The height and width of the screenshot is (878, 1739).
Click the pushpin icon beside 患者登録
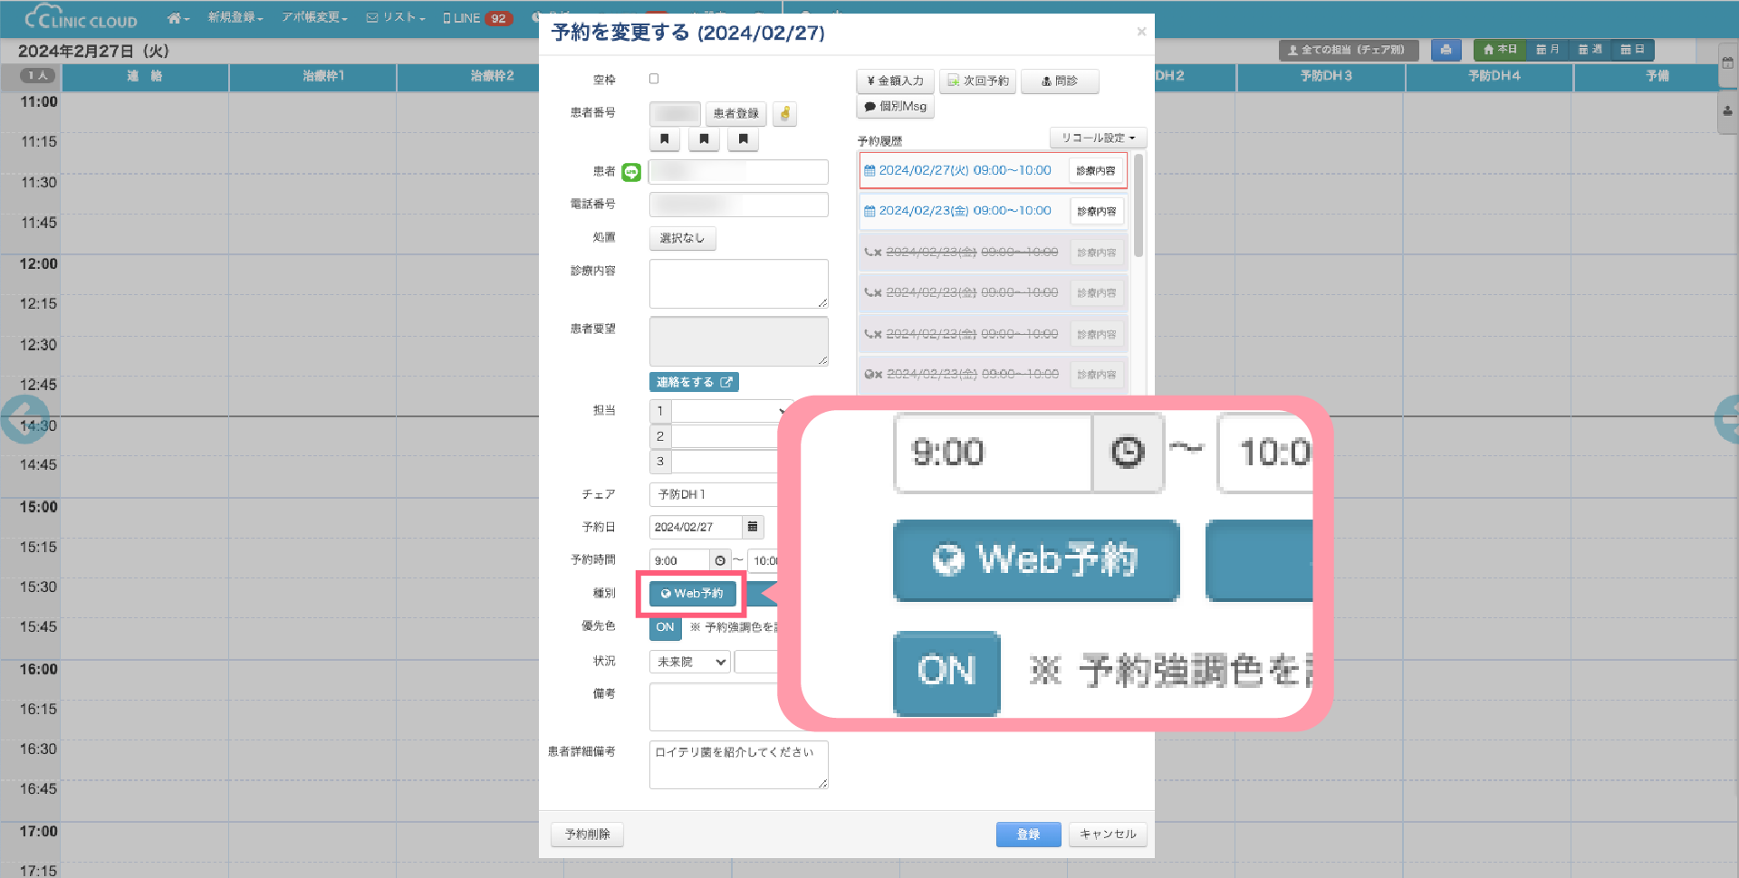click(x=784, y=114)
